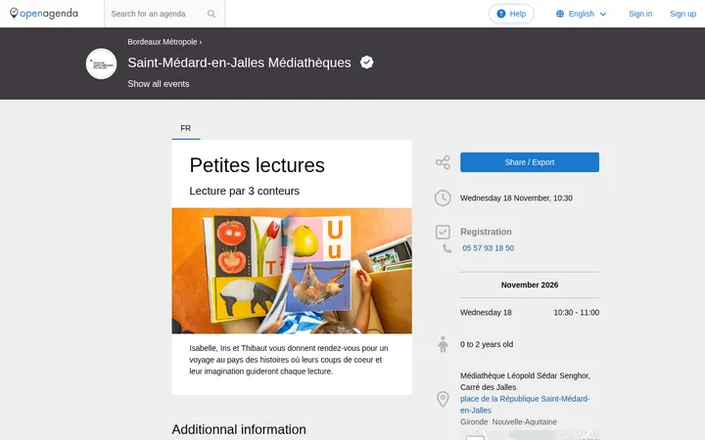This screenshot has height=440, width=705.
Task: Open Saint-Médard-en-Jalles Médiathèques agenda title
Action: pos(239,63)
